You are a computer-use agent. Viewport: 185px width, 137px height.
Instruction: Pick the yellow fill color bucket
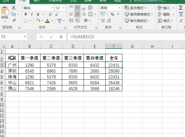pos(38,21)
